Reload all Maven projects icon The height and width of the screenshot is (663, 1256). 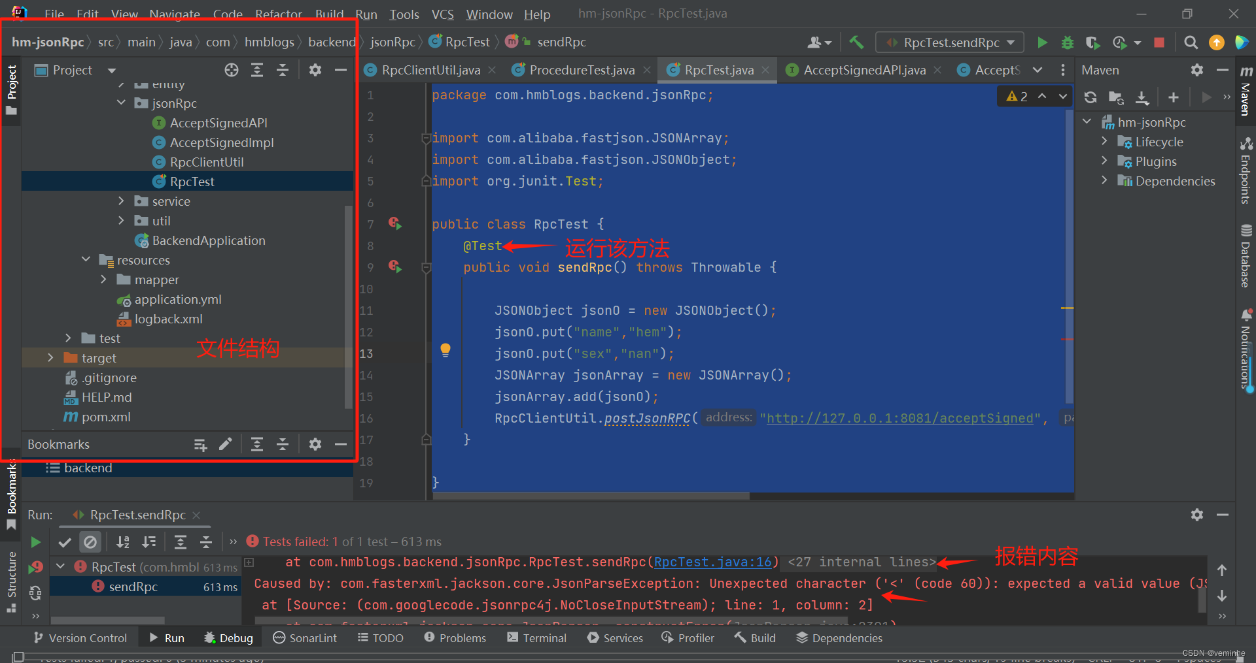(1090, 97)
